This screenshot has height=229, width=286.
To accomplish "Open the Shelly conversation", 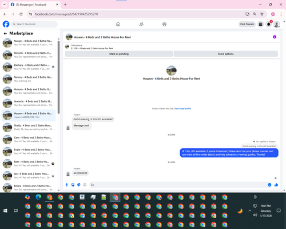I will [29, 127].
